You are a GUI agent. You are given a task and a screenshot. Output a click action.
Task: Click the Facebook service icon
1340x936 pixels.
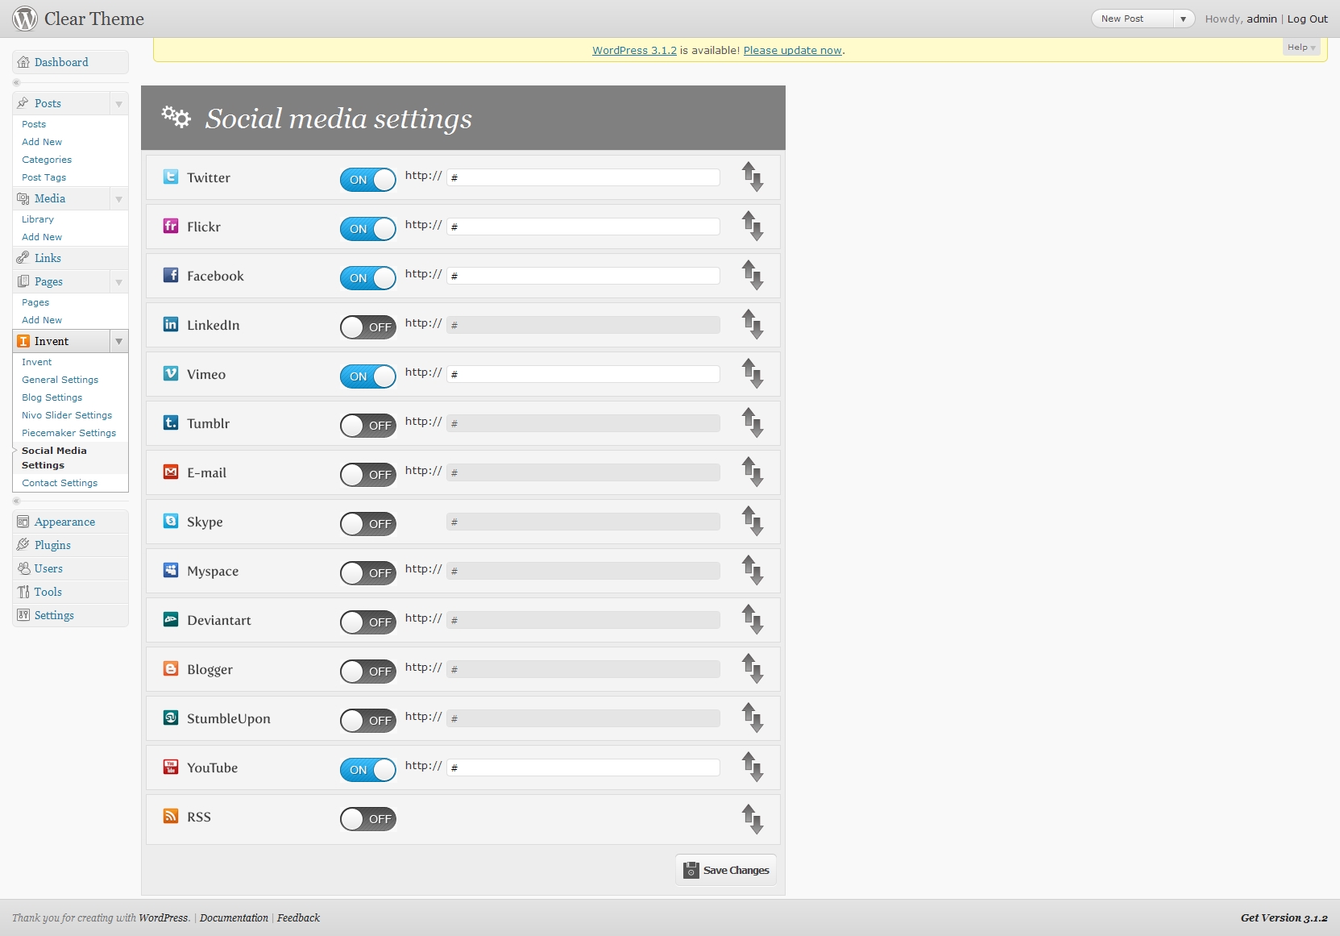171,276
